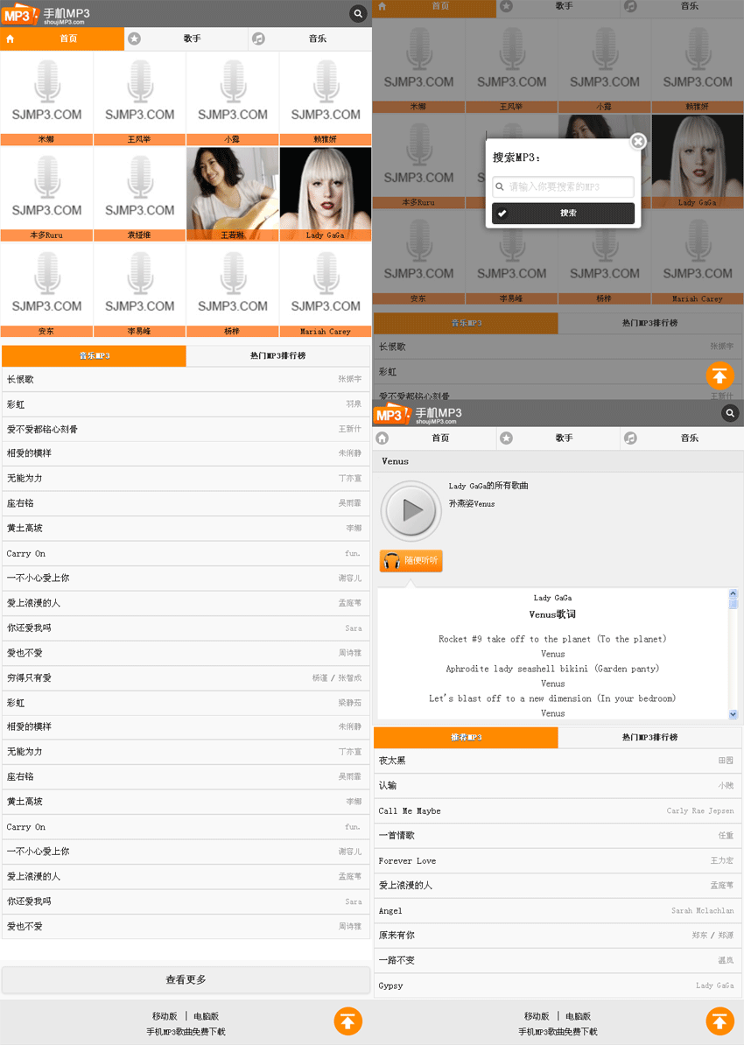Switch to the 推荐MP3 tab
Image resolution: width=744 pixels, height=1045 pixels.
pyautogui.click(x=466, y=737)
